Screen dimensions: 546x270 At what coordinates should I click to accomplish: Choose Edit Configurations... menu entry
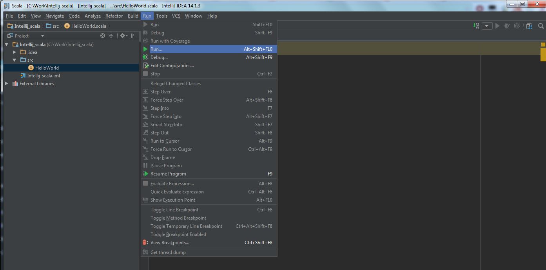pyautogui.click(x=209, y=66)
